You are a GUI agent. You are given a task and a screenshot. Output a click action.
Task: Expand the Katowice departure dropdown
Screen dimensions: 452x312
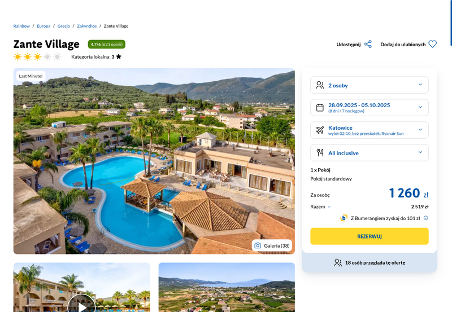pyautogui.click(x=370, y=130)
